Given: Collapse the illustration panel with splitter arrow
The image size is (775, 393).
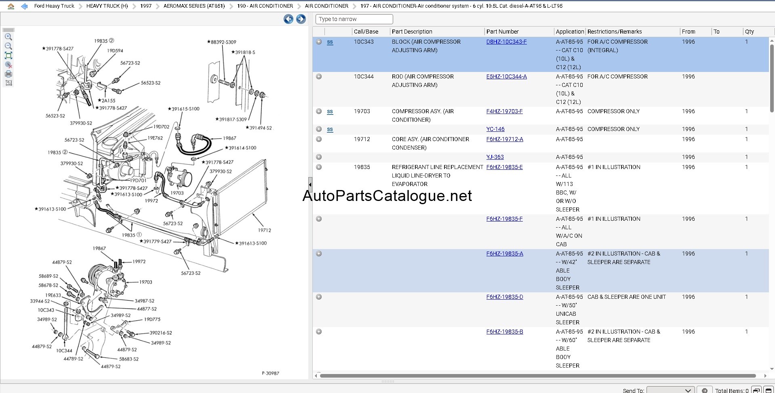Looking at the screenshot, I should pos(310,184).
